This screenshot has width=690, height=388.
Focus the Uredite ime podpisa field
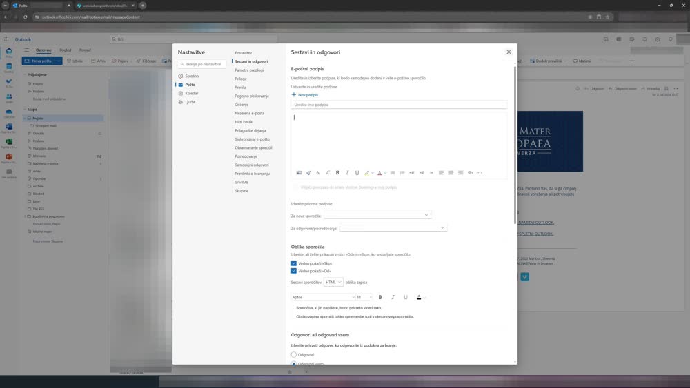pos(399,105)
